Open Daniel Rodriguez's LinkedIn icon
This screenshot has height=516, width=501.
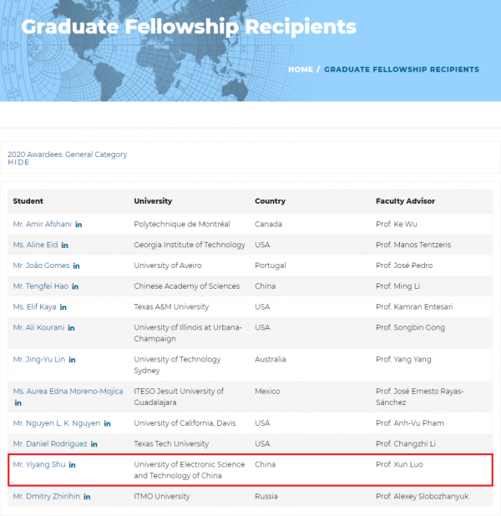(x=94, y=444)
